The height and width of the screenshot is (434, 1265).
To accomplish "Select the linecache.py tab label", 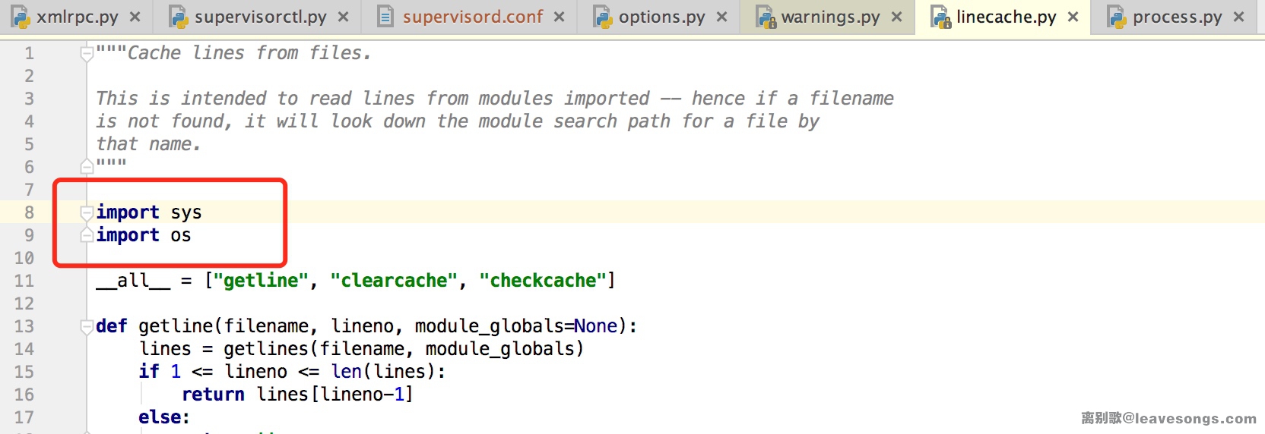I will click(x=1006, y=17).
